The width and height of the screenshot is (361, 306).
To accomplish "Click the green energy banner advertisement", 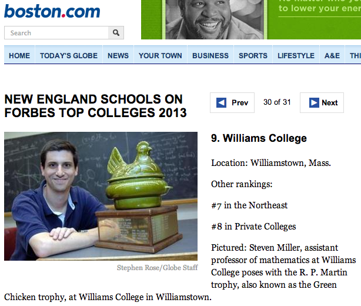I will [251, 19].
